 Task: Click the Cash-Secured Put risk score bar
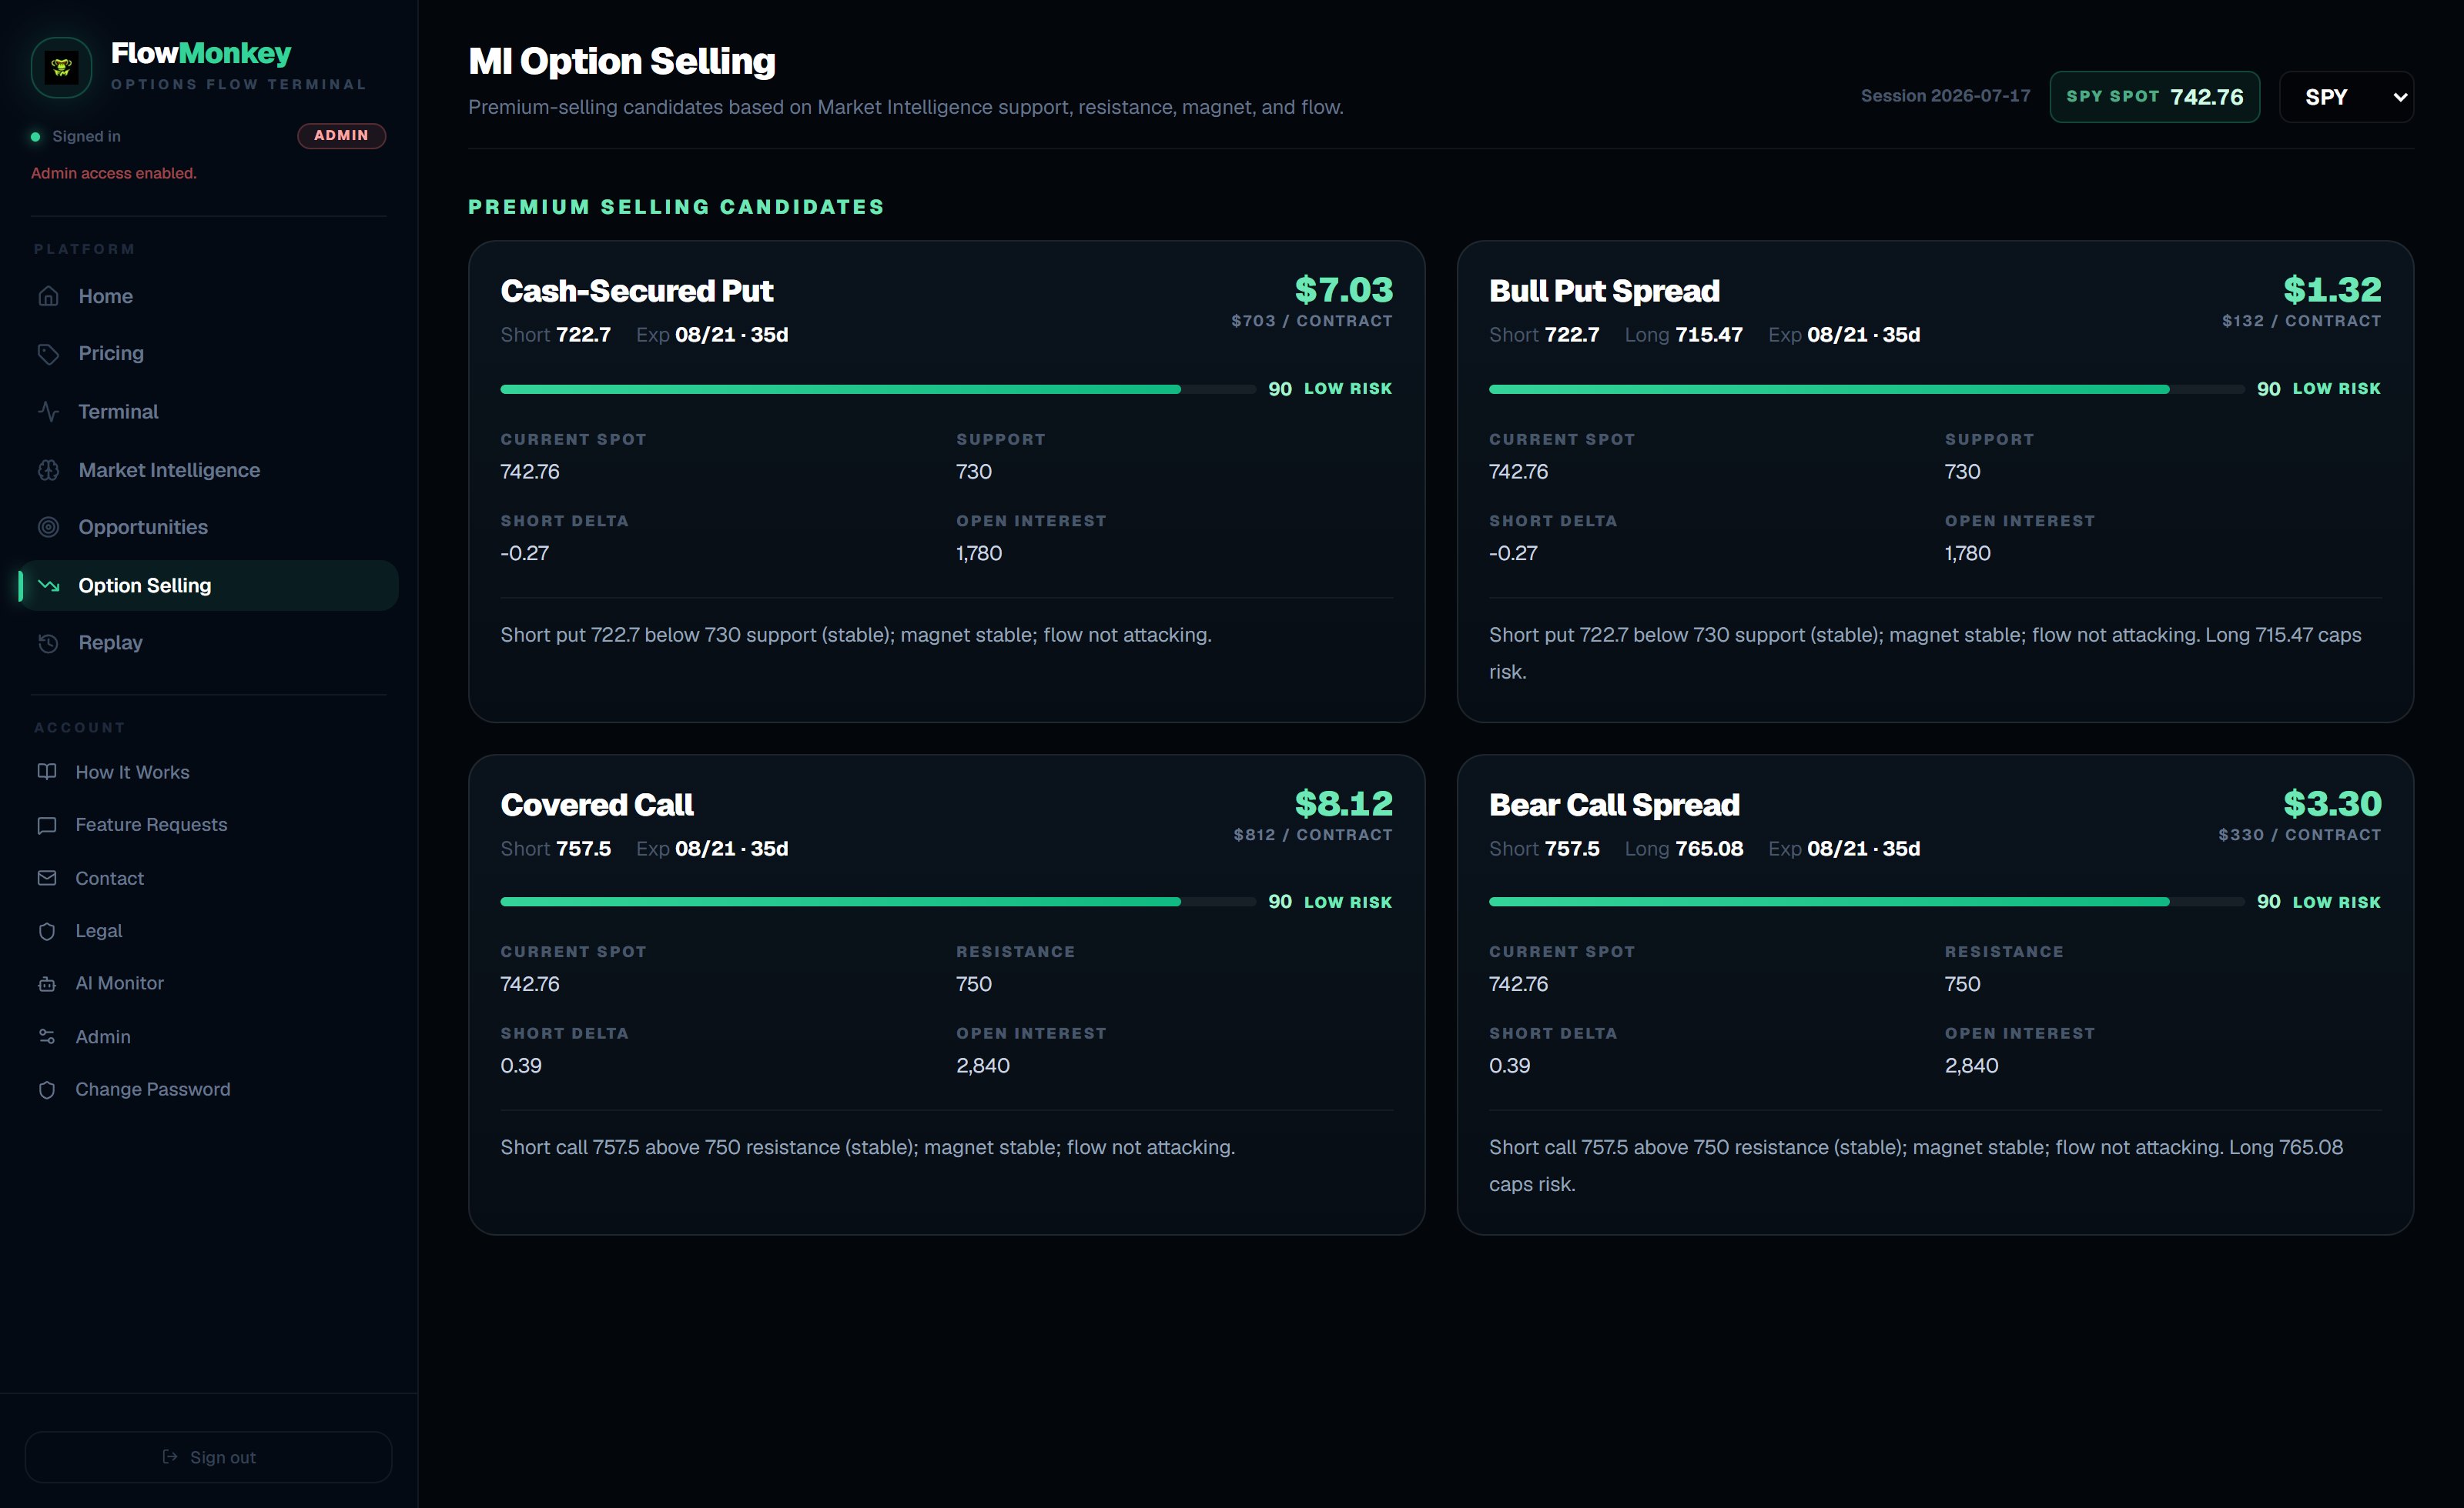point(878,389)
